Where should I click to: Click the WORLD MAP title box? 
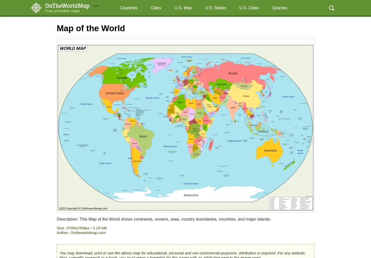[73, 48]
